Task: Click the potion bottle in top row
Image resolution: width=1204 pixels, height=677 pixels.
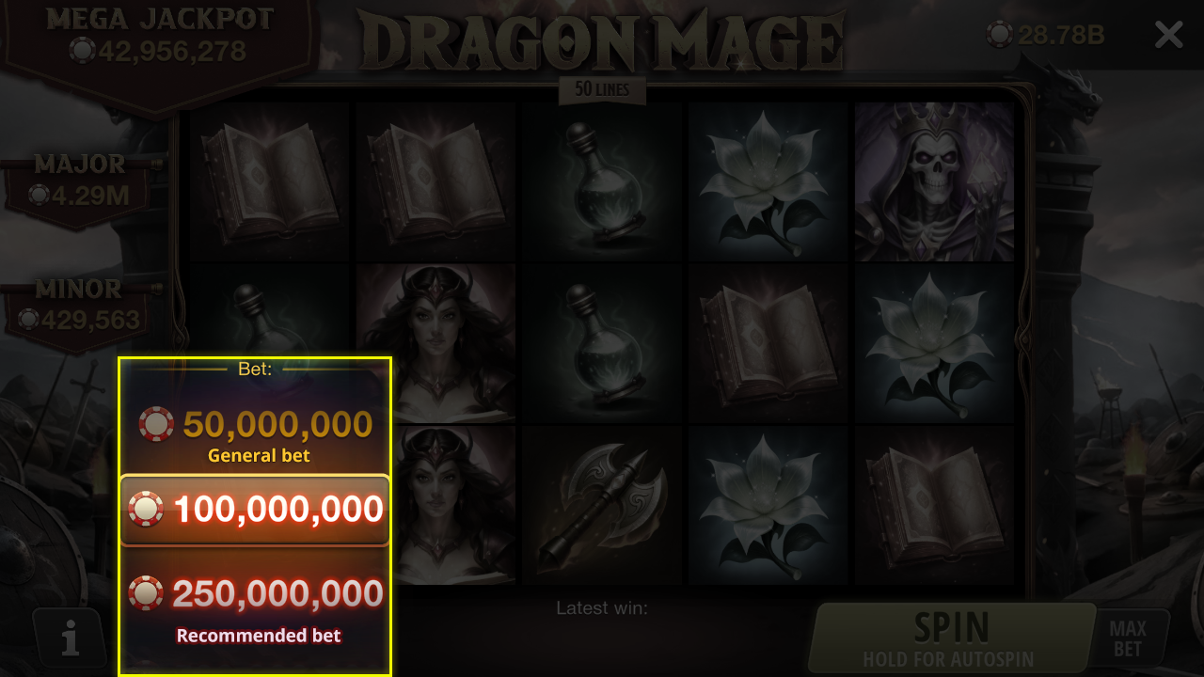Action: (x=603, y=181)
